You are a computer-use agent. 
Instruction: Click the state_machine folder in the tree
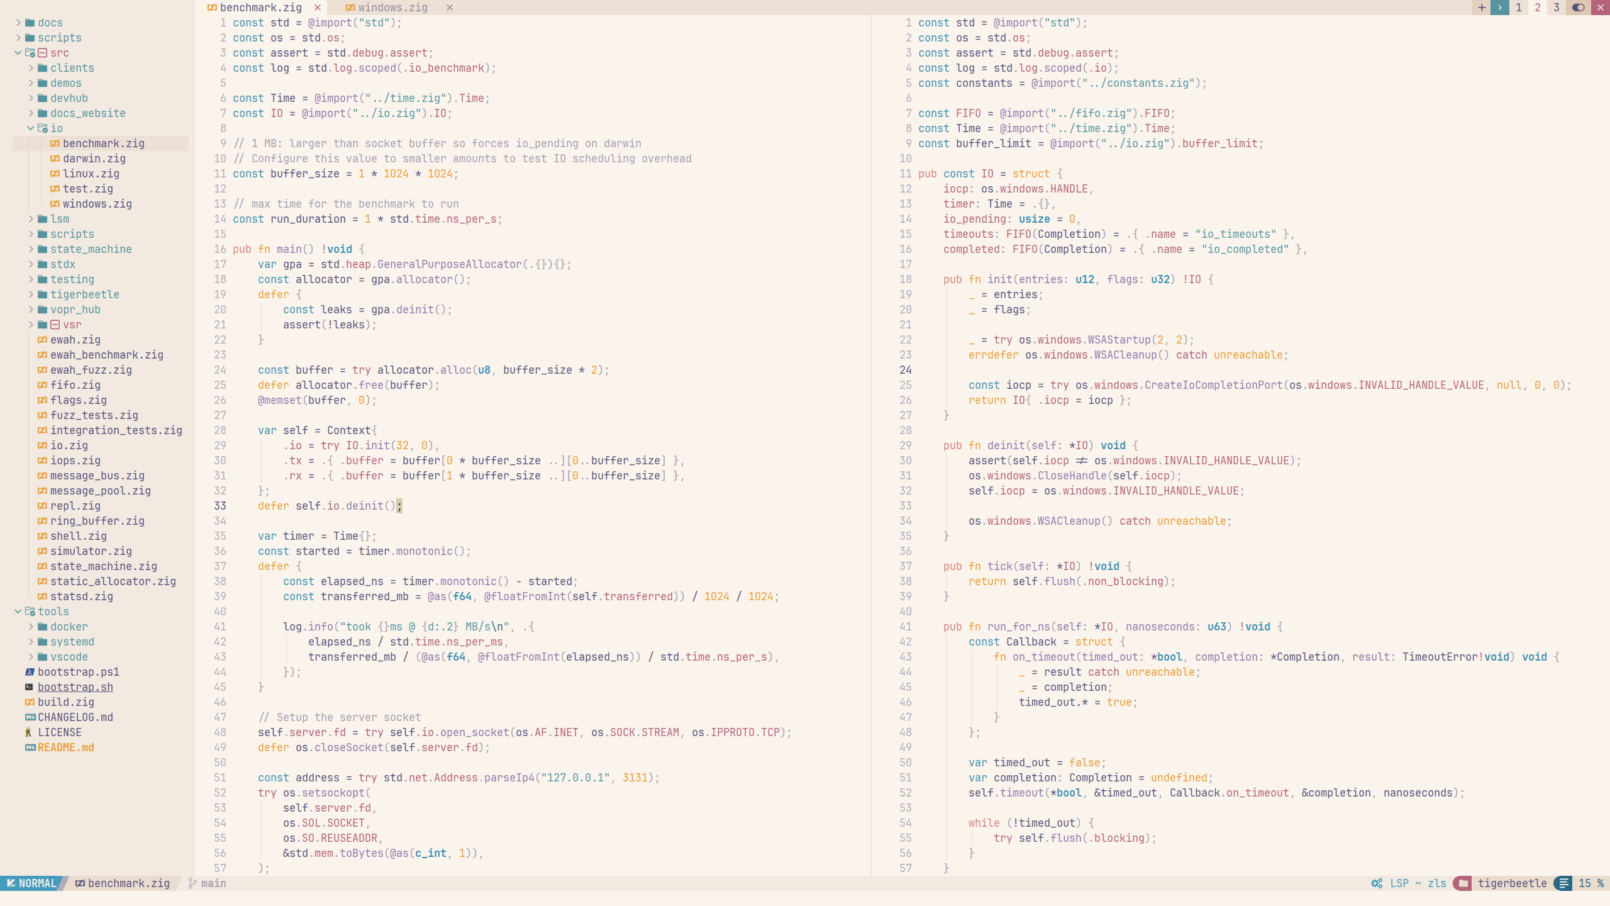[x=91, y=249]
